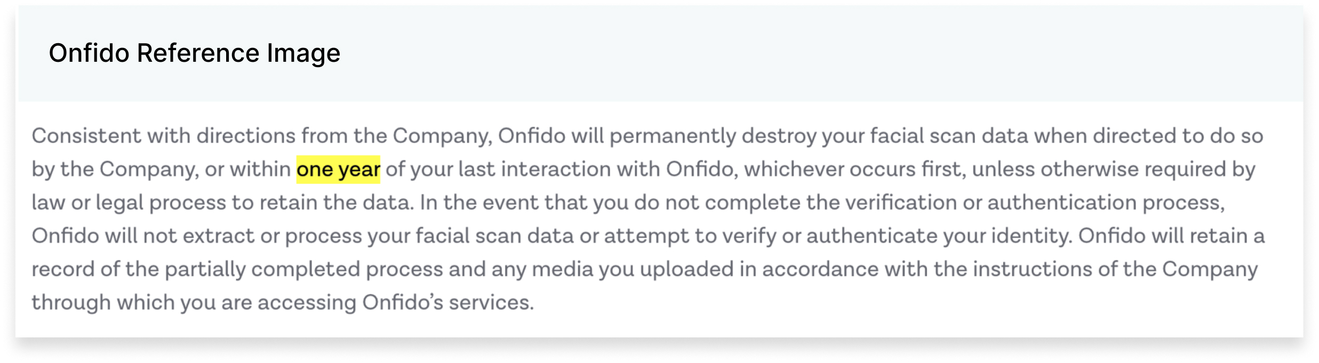Click the highlighted 'one year' text
This screenshot has width=1319, height=363.
[x=338, y=170]
